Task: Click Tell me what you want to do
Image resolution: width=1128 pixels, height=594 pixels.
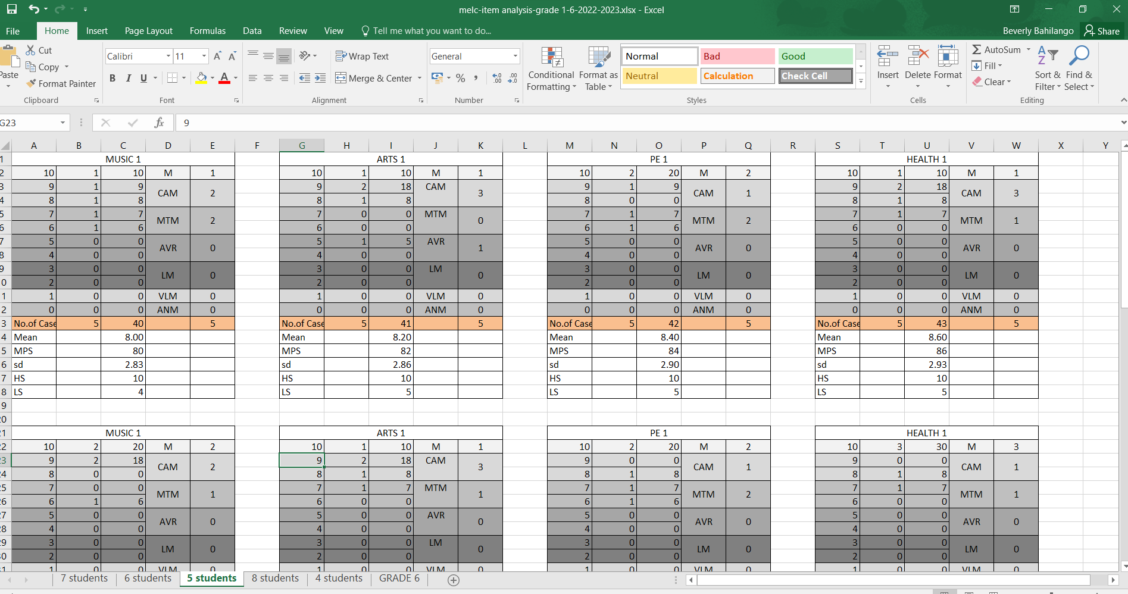Action: 426,31
